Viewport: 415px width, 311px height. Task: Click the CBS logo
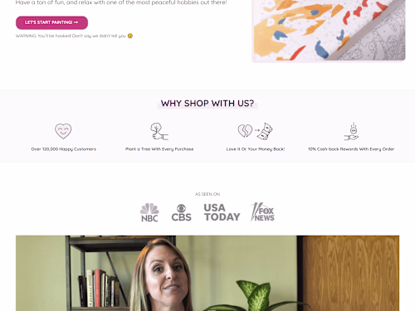[181, 212]
